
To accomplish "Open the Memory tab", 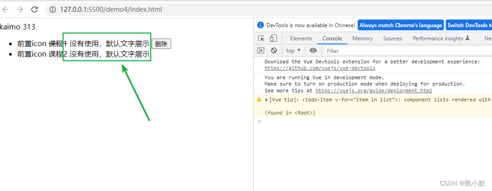I will (x=362, y=38).
